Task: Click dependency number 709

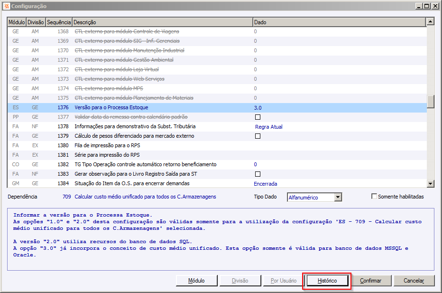Action: [x=66, y=197]
